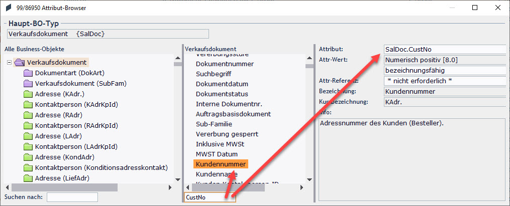
Task: Click the Dokumentart (DokArt) folder icon
Action: coord(29,73)
